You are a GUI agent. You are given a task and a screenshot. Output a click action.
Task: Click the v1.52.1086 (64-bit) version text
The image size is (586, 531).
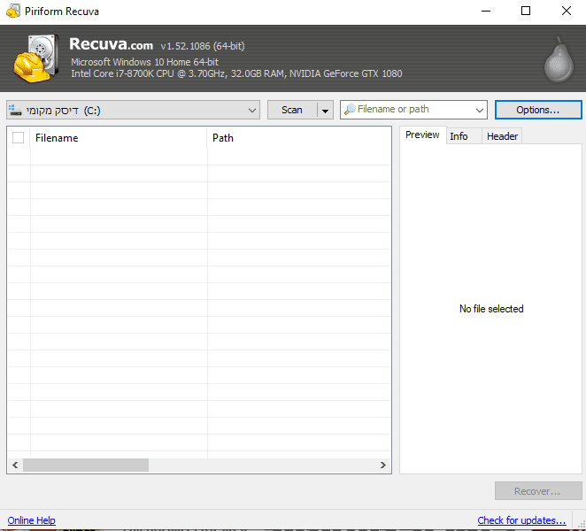click(203, 46)
